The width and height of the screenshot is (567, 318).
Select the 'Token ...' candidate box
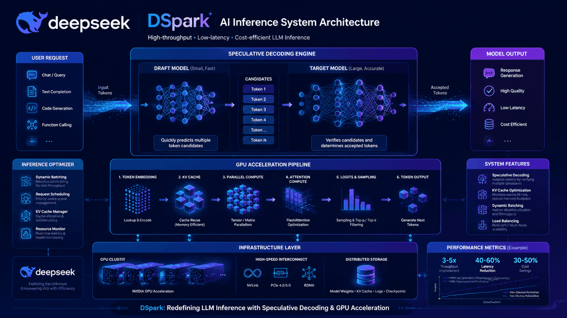(258, 130)
